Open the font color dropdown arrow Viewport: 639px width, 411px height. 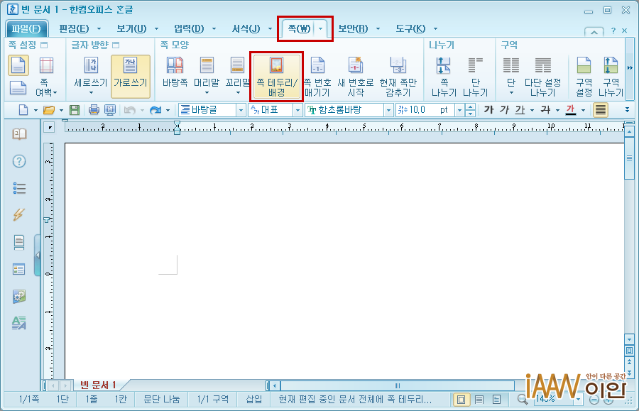click(x=583, y=110)
